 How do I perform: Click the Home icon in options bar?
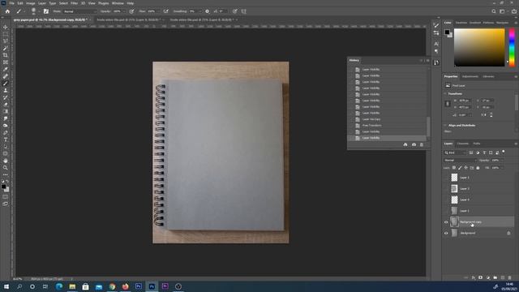click(x=7, y=11)
